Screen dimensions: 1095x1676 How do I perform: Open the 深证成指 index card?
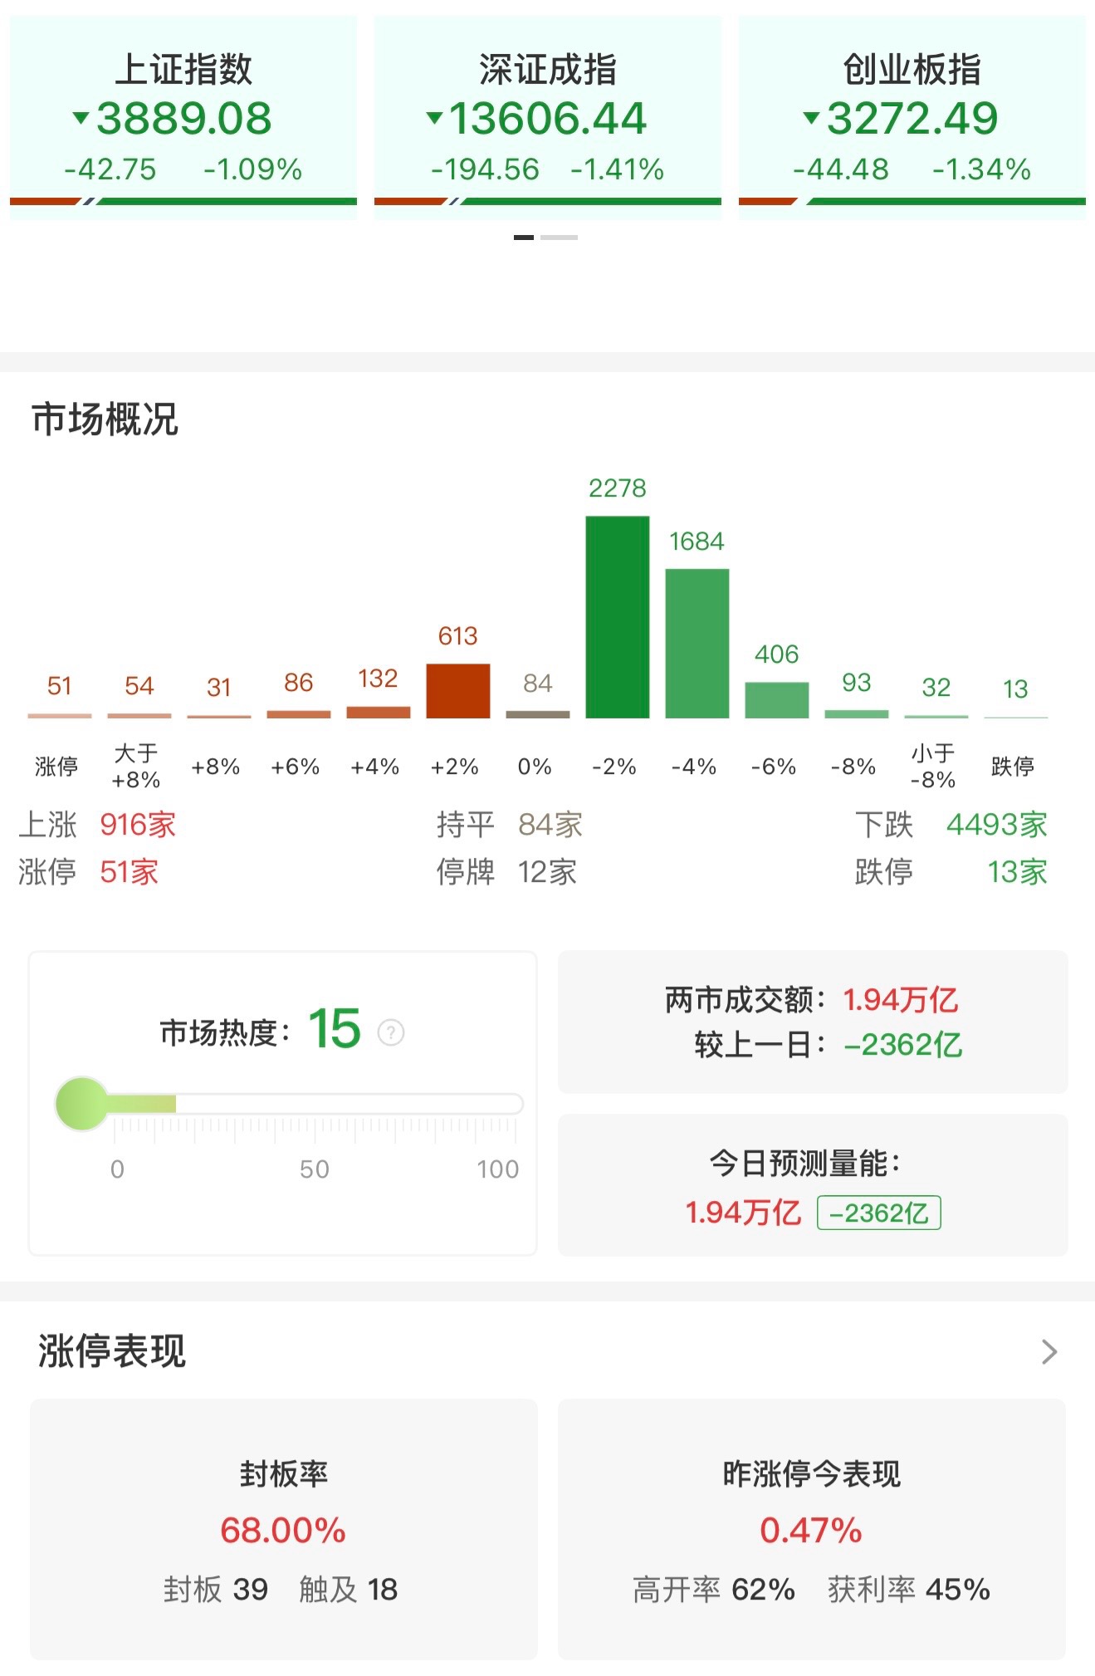547,117
